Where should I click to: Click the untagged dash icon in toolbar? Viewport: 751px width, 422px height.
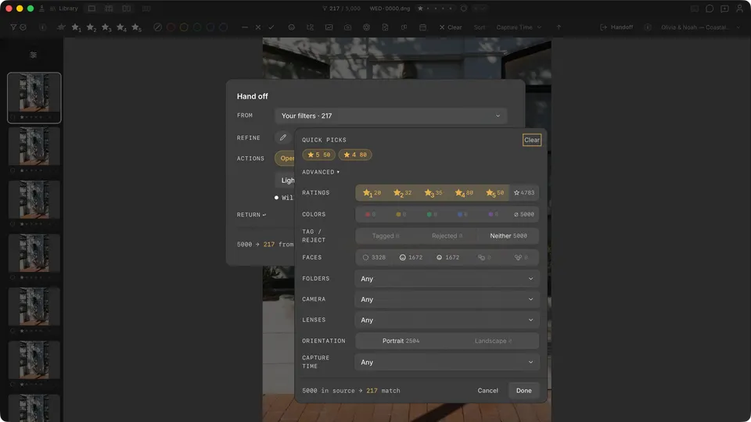click(x=245, y=27)
